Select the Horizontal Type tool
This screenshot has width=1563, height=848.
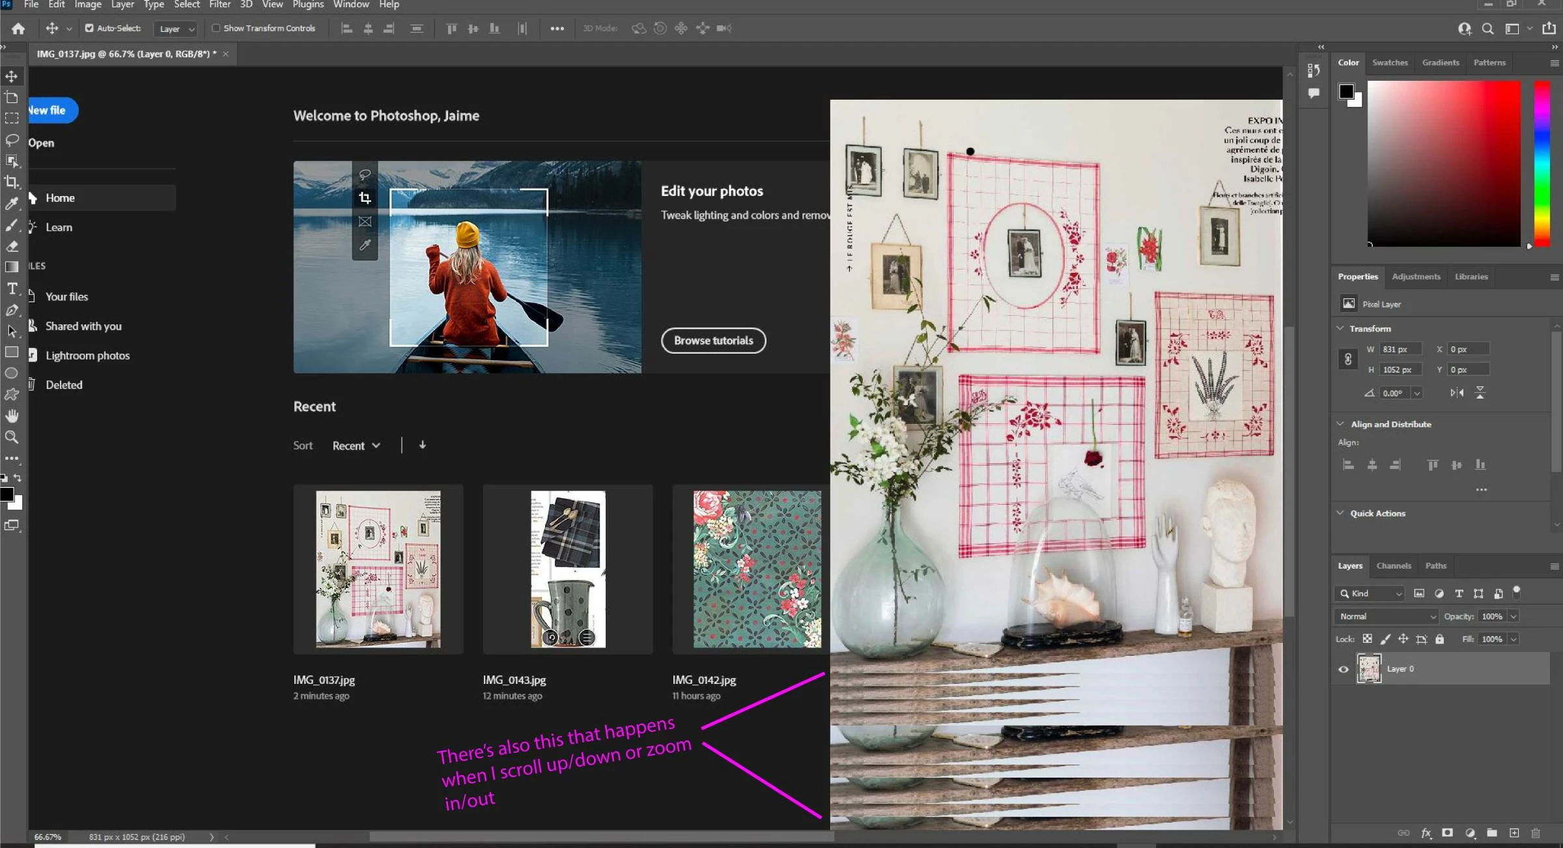point(12,288)
